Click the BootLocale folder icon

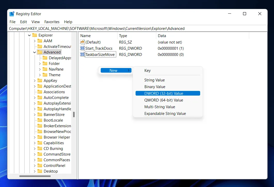point(40,120)
